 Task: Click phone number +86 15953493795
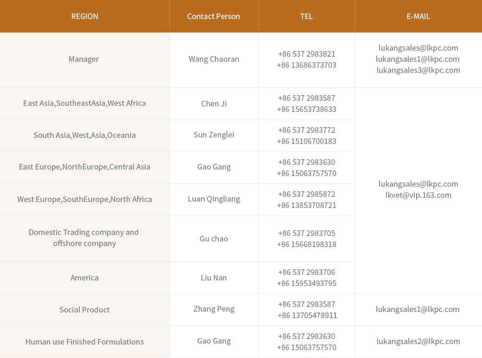pyautogui.click(x=307, y=283)
